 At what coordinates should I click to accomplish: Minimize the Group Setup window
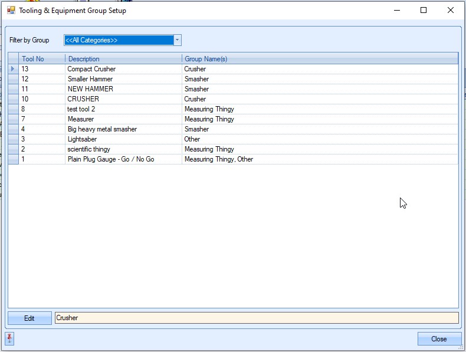[396, 10]
